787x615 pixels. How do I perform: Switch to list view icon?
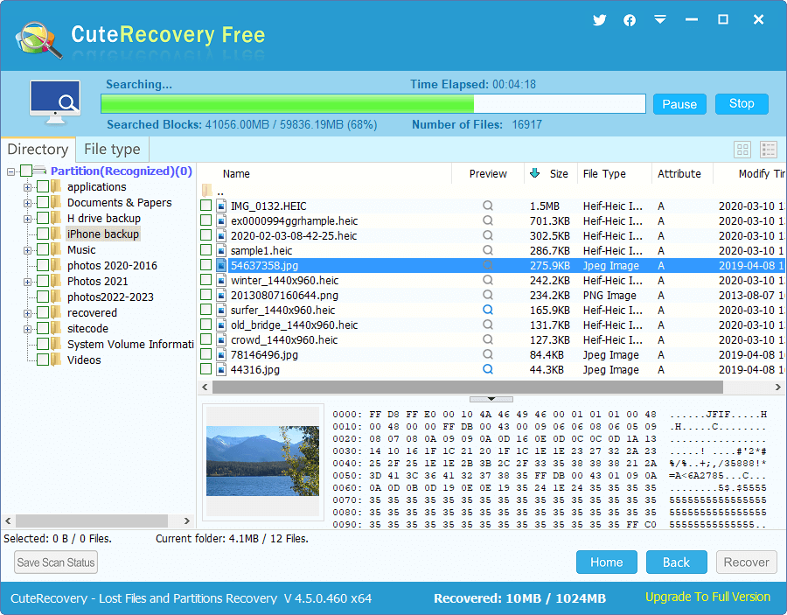pos(769,150)
